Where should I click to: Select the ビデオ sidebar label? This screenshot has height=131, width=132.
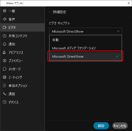[x=12, y=27]
